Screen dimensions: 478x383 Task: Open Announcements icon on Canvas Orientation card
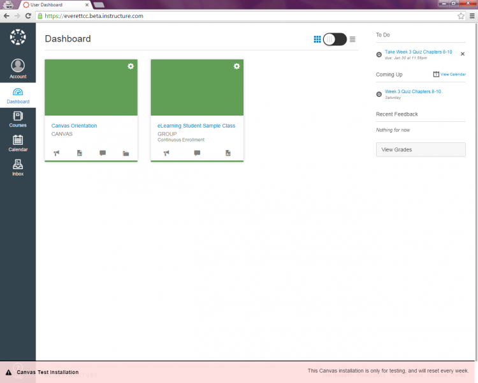[56, 153]
